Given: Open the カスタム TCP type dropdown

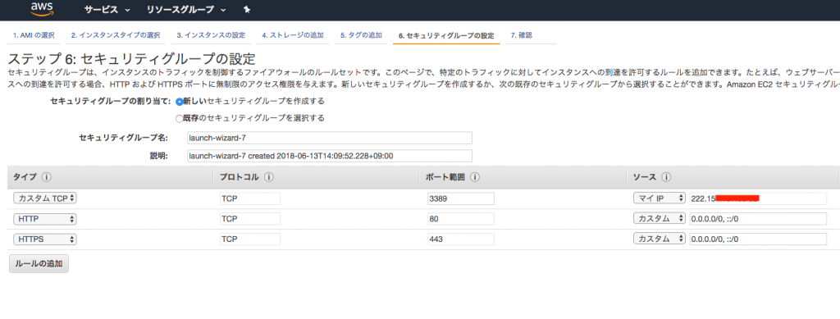Looking at the screenshot, I should click(x=45, y=198).
